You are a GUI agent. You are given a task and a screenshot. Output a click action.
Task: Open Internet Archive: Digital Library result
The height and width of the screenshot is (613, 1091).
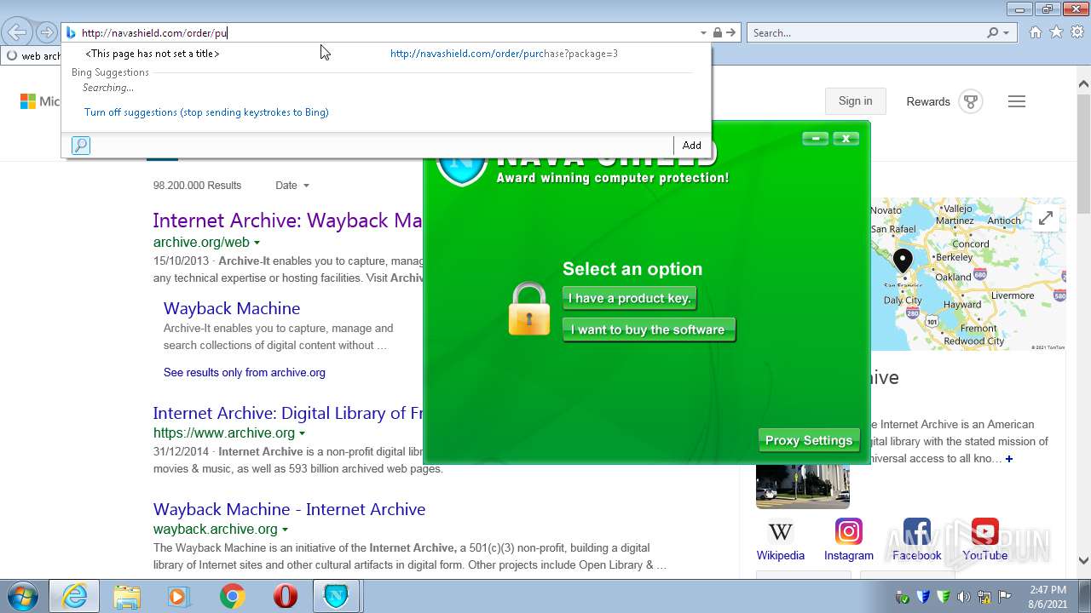288,413
